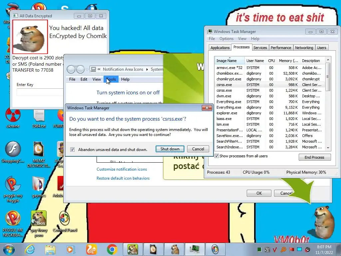Screen dimensions: 341x256
Task: Cancel the csrss.exe end process dialog
Action: coord(198,149)
